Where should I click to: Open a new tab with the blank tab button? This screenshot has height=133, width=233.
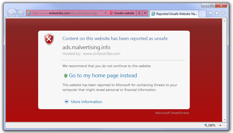[202, 14]
